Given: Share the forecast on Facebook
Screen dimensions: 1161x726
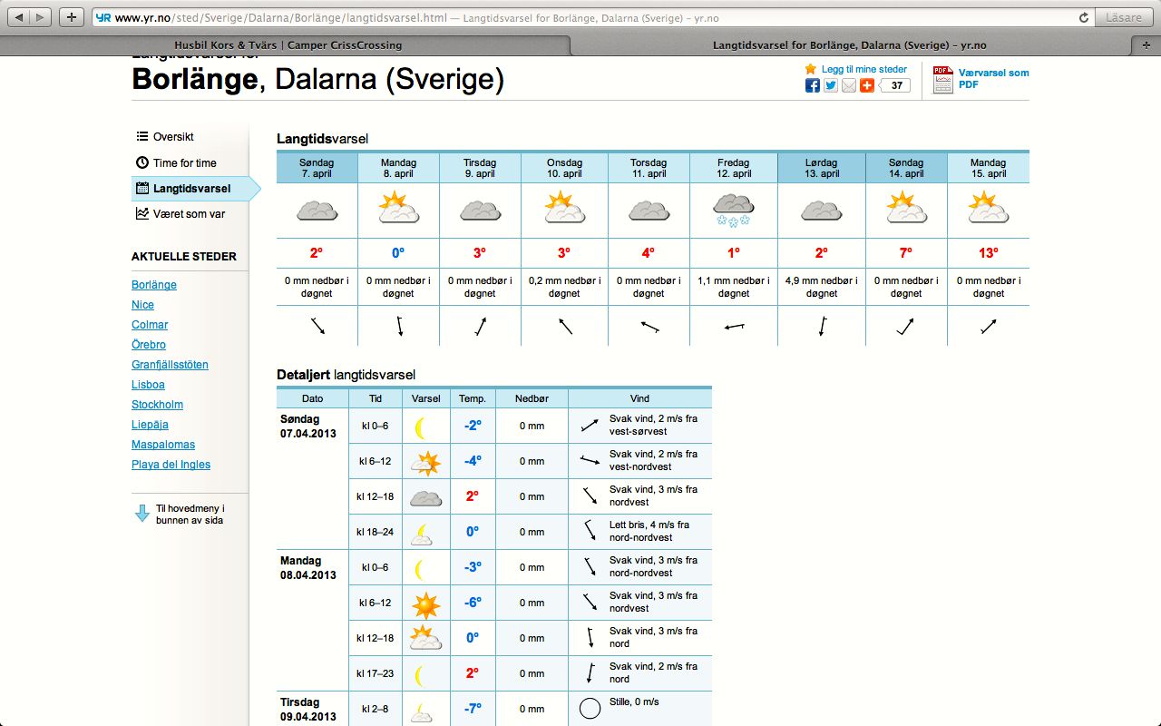Looking at the screenshot, I should tap(813, 85).
